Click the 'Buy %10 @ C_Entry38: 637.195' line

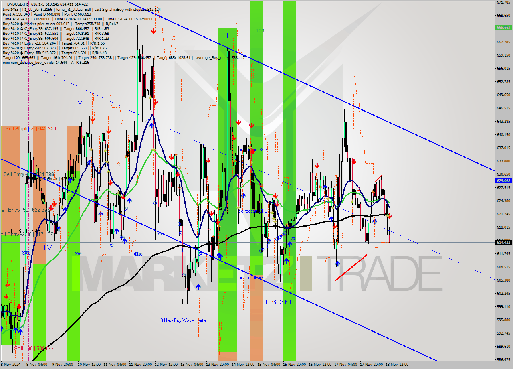click(x=56, y=28)
